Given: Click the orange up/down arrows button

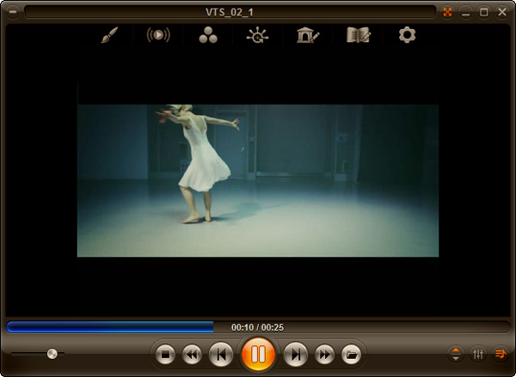Looking at the screenshot, I should coord(456,354).
